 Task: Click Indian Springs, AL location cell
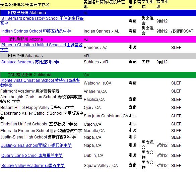click(102, 31)
